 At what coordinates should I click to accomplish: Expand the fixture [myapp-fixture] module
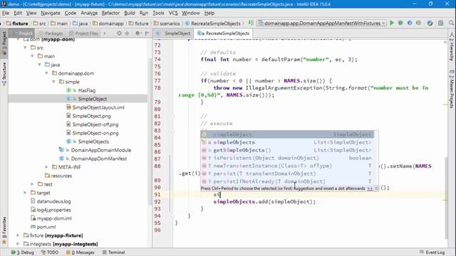tap(18, 235)
